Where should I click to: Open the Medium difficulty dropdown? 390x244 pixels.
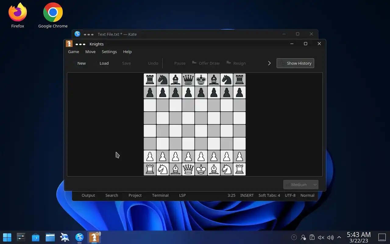point(301,185)
